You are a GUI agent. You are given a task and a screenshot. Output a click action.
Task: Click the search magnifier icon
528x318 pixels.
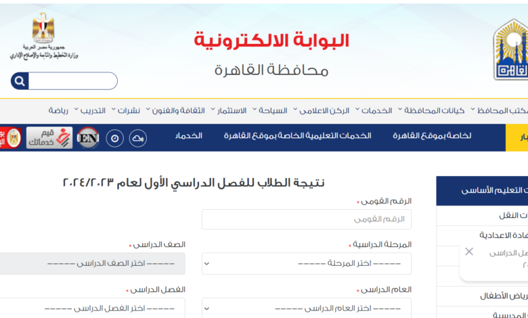(20, 81)
